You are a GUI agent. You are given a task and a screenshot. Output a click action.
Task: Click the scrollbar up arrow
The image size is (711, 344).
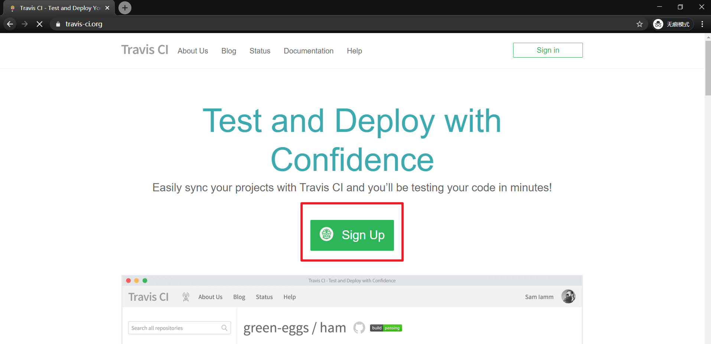pyautogui.click(x=708, y=37)
